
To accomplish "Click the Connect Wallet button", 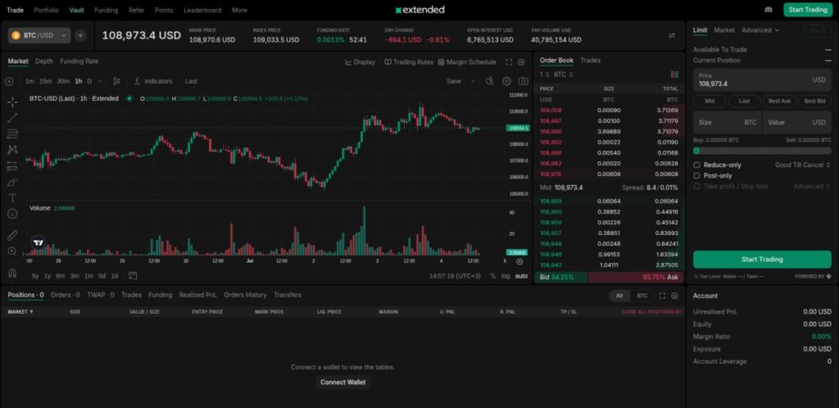I will tap(343, 382).
